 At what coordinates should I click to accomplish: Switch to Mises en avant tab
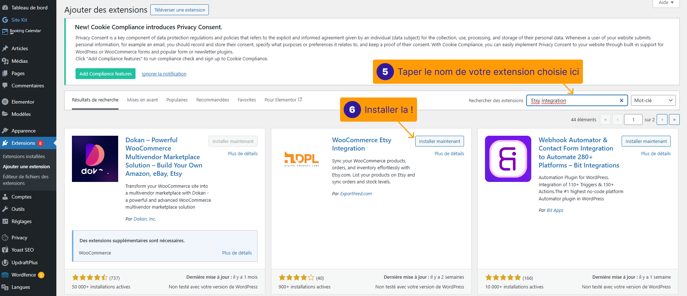point(142,100)
